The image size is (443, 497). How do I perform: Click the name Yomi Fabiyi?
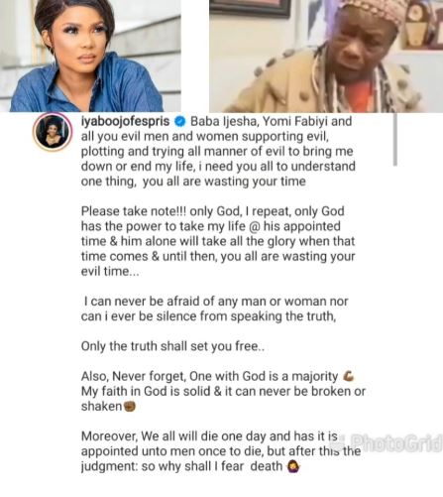pyautogui.click(x=295, y=122)
